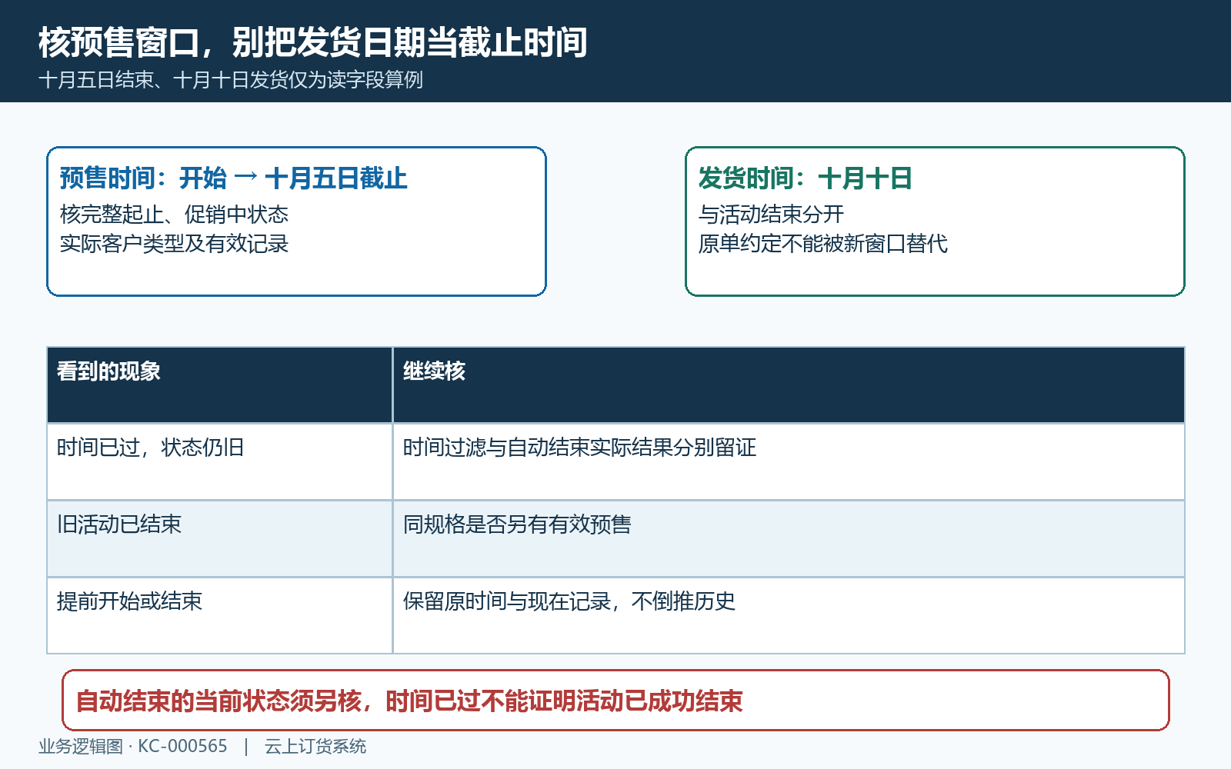
Task: Select the cell 旧活动已结束
Action: click(x=220, y=538)
